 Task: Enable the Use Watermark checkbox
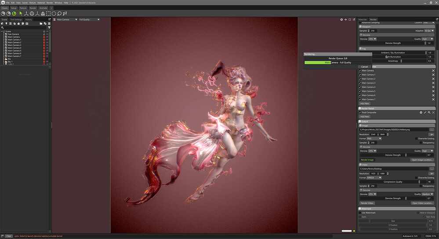(x=360, y=213)
